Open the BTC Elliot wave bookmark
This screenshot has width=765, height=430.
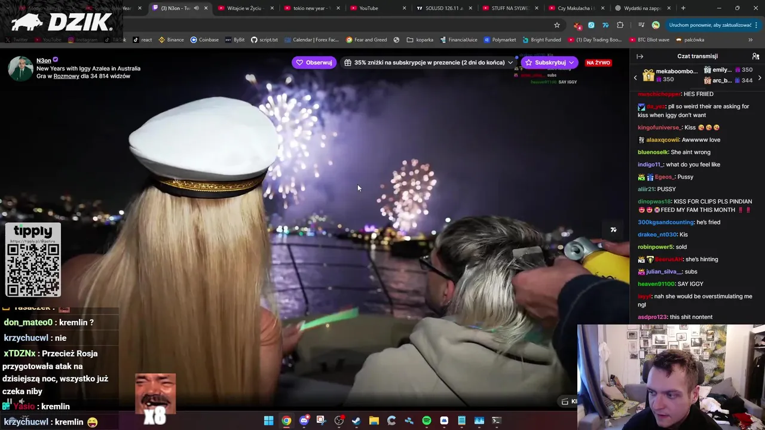tap(649, 40)
